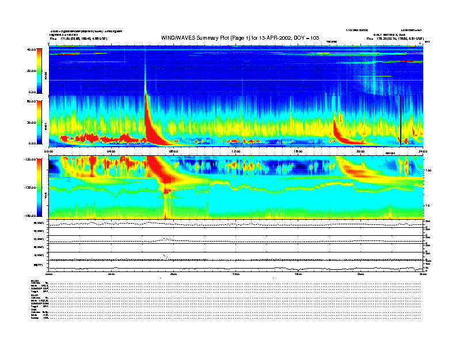
Task: Click the 40.00 label on RAD2 color bar
Action: (x=31, y=49)
